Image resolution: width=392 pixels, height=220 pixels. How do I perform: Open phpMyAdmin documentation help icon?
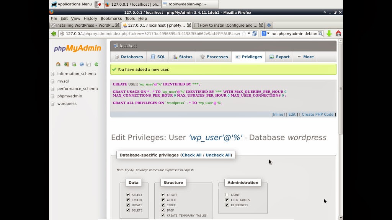point(82,64)
